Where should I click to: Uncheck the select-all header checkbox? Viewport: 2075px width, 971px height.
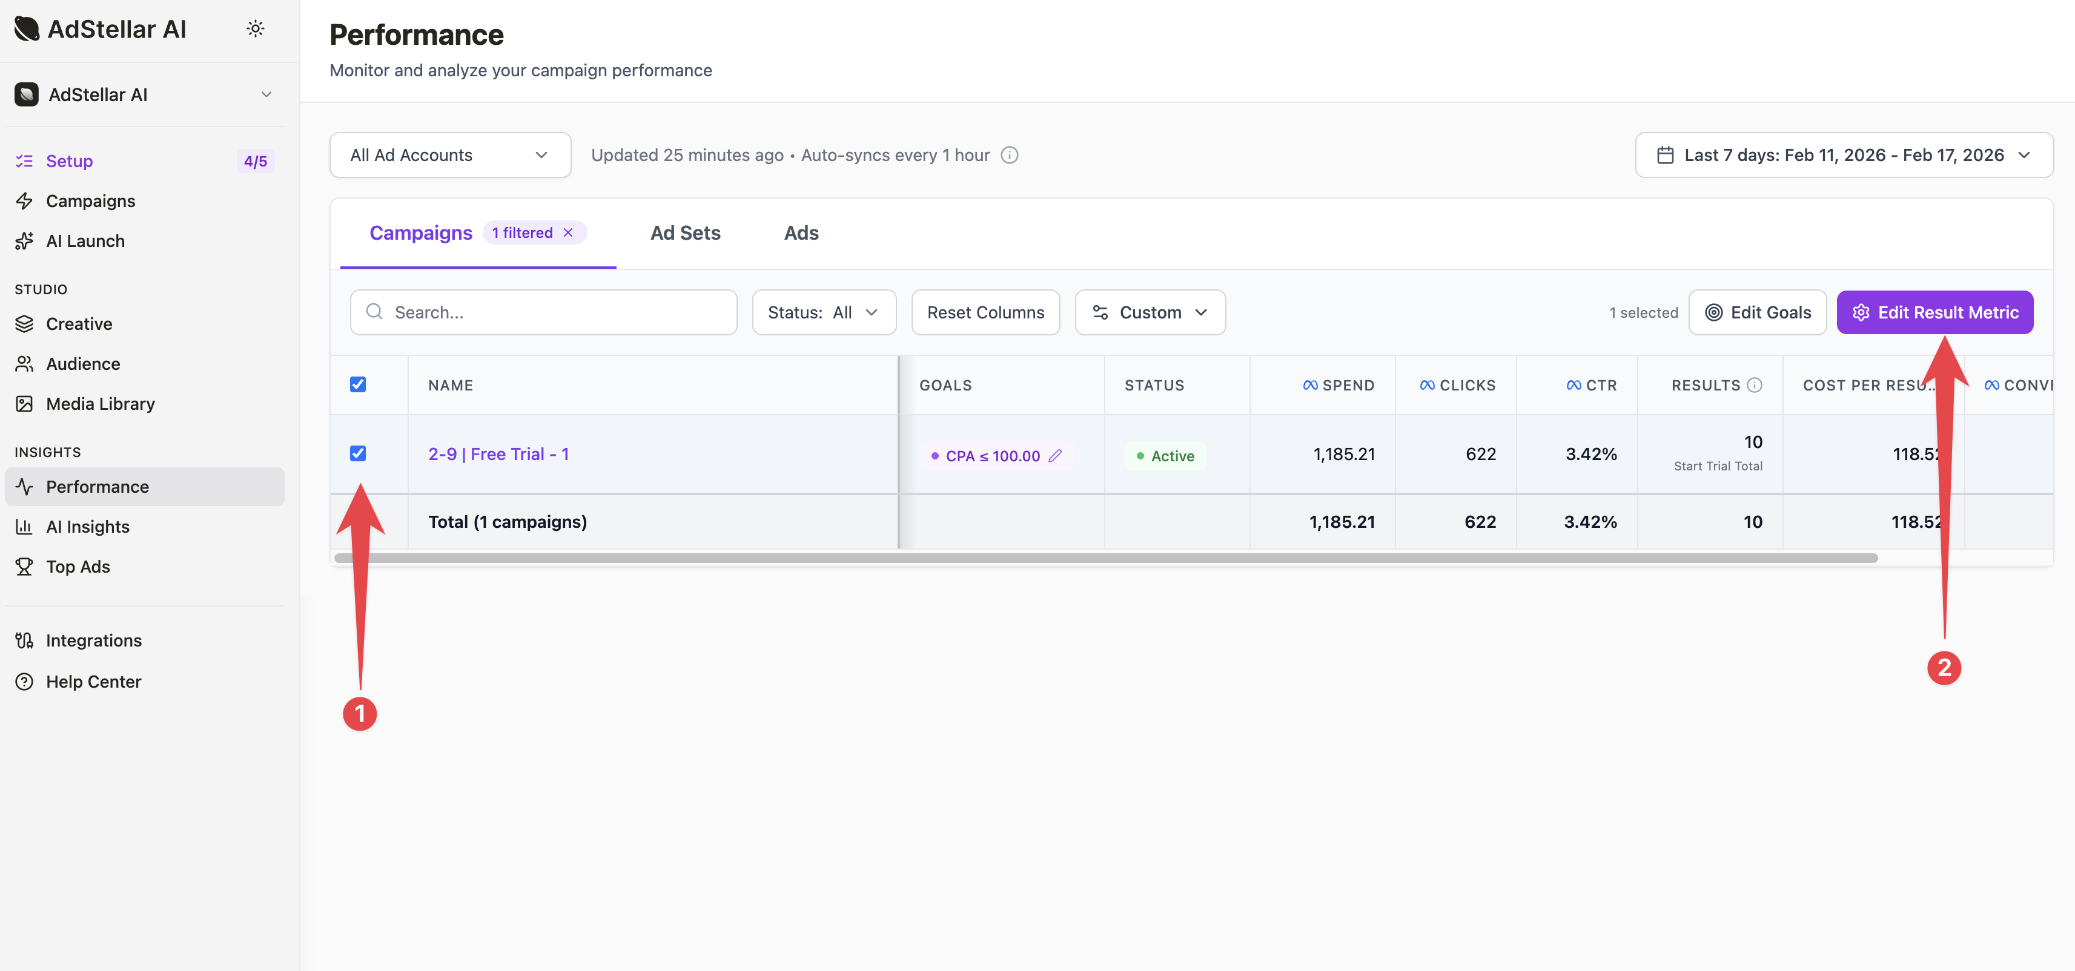(358, 384)
